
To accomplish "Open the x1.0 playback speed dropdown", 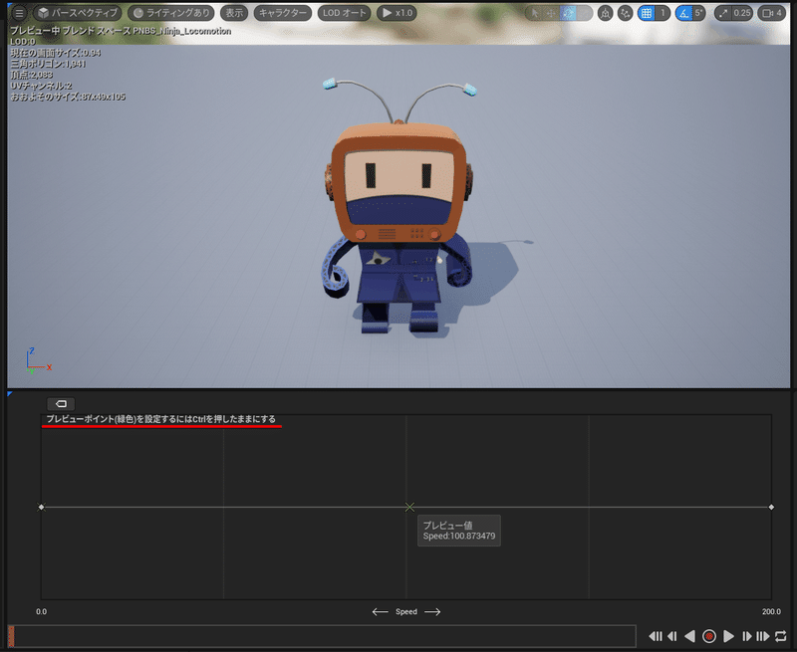I will pos(398,13).
